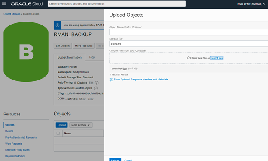Select the Bucket Information tab

(70, 57)
